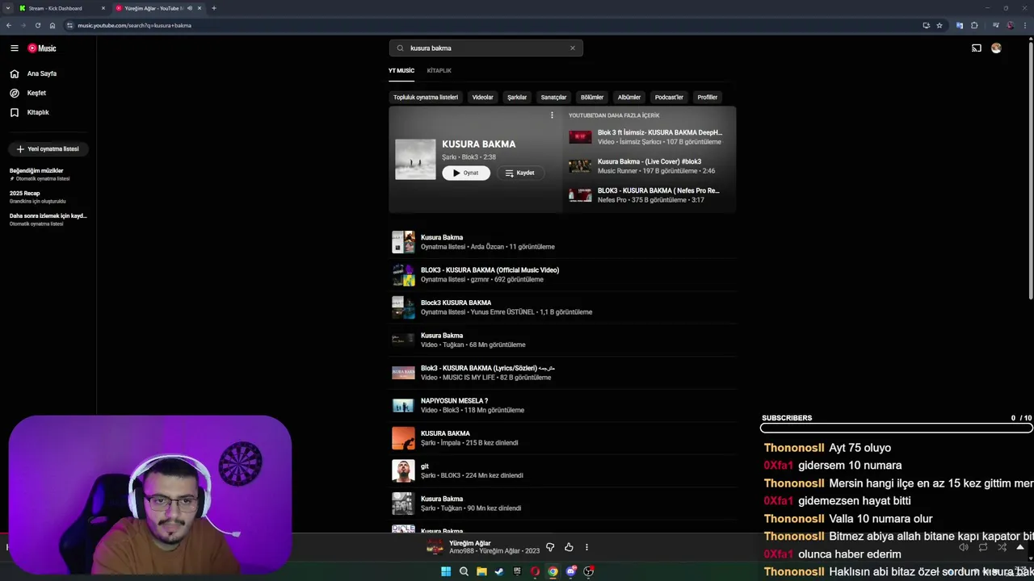Switch to KİTAPLIK search tab
The height and width of the screenshot is (581, 1034).
click(x=439, y=70)
